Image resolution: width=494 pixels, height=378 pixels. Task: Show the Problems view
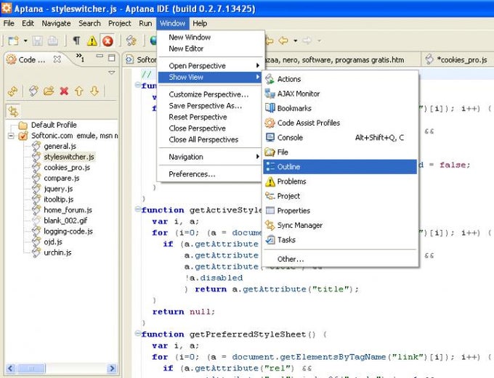click(x=340, y=181)
